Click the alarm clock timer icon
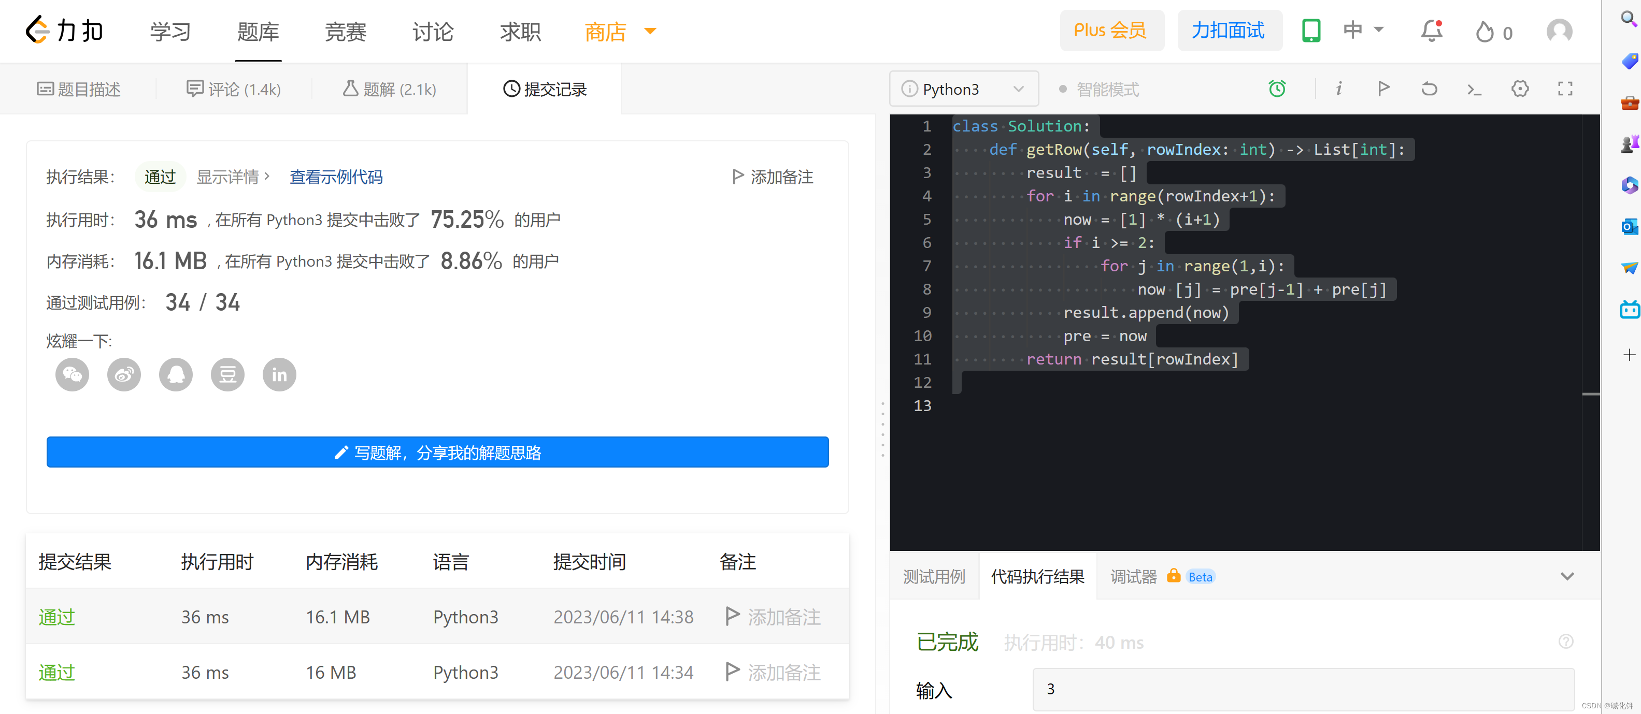Screen dimensions: 1641x714 pos(1277,89)
